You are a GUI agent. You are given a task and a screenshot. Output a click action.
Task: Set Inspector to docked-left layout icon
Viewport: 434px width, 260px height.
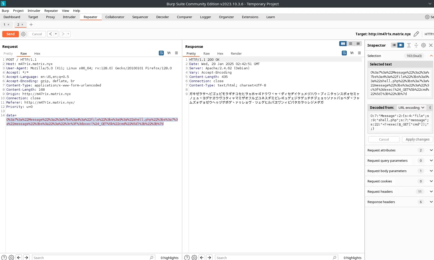pyautogui.click(x=394, y=45)
